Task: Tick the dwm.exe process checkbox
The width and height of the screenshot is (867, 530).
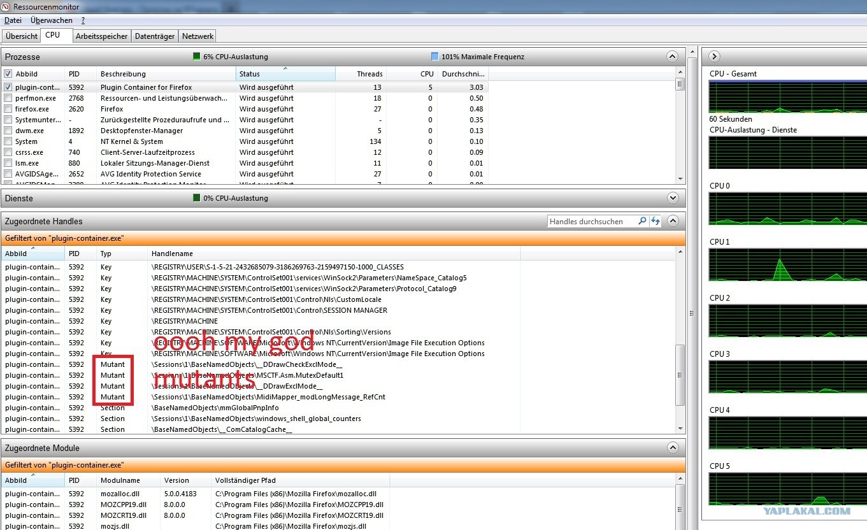Action: click(8, 131)
